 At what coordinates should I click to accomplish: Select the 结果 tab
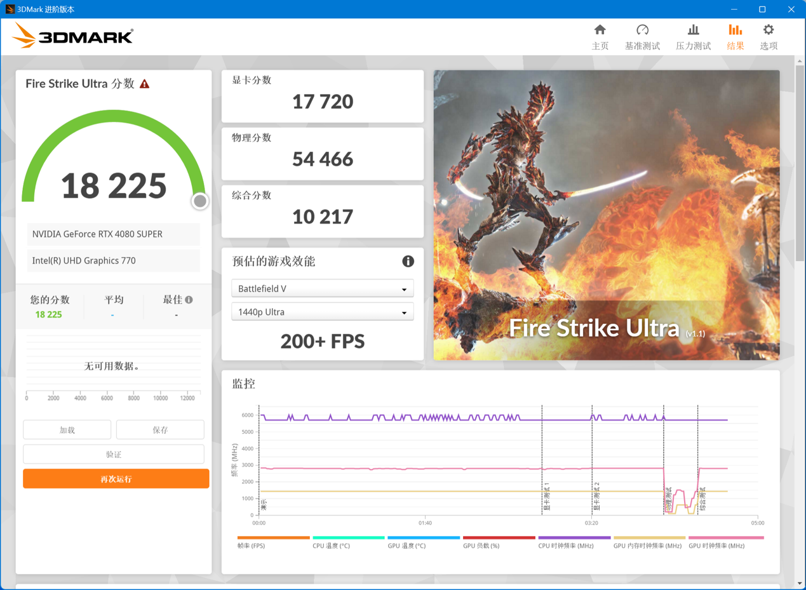click(x=735, y=29)
